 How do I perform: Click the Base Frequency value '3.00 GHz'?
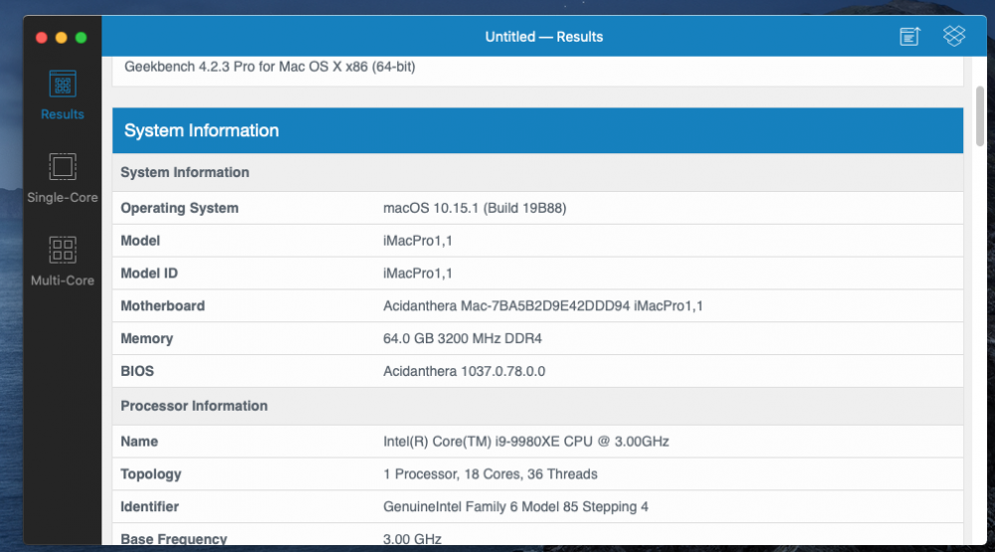pos(412,539)
